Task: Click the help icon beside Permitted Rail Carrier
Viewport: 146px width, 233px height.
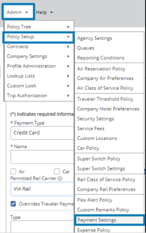Action: click(60, 178)
